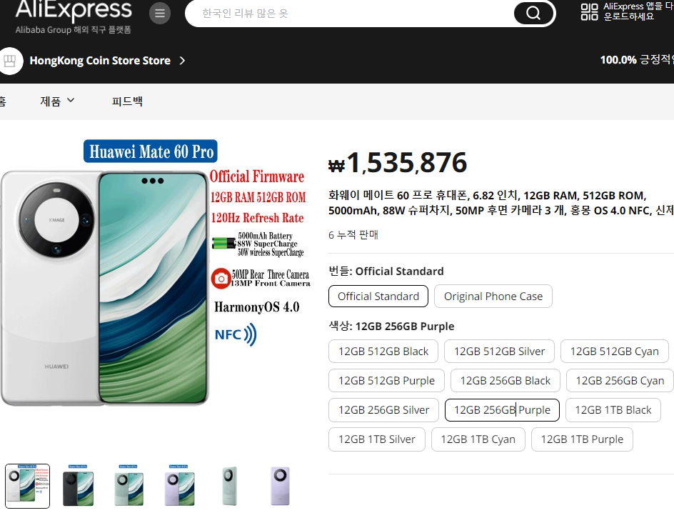674x523 pixels.
Task: Choose 12GB 512GB Black variant
Action: coord(383,352)
